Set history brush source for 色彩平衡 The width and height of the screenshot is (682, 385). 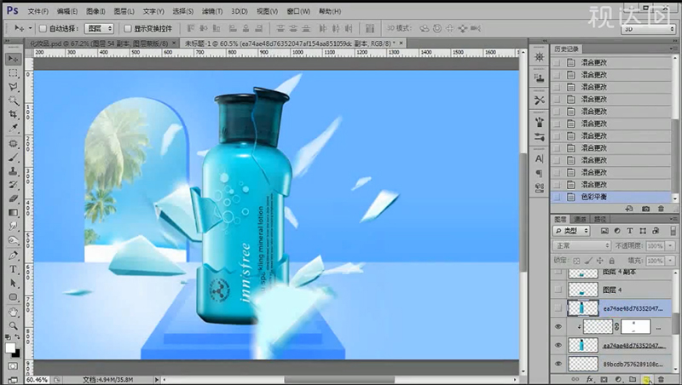[x=557, y=198]
